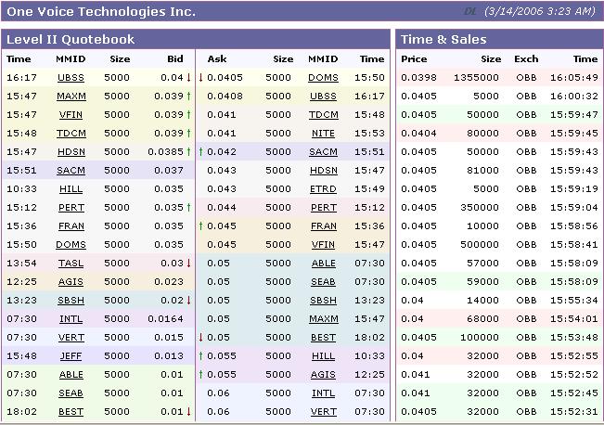Open PERT link on the bid side

pyautogui.click(x=71, y=207)
